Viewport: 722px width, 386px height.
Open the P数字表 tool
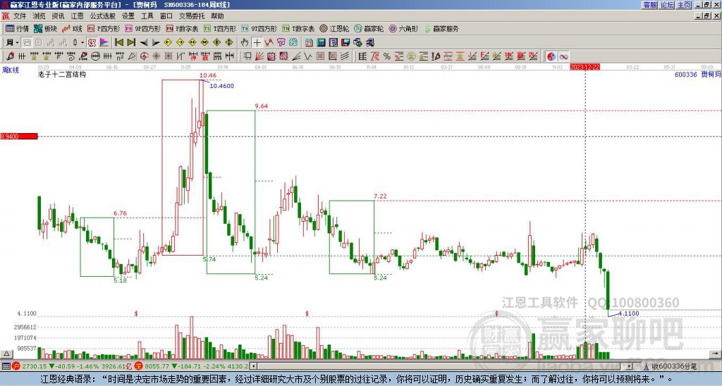[x=183, y=28]
